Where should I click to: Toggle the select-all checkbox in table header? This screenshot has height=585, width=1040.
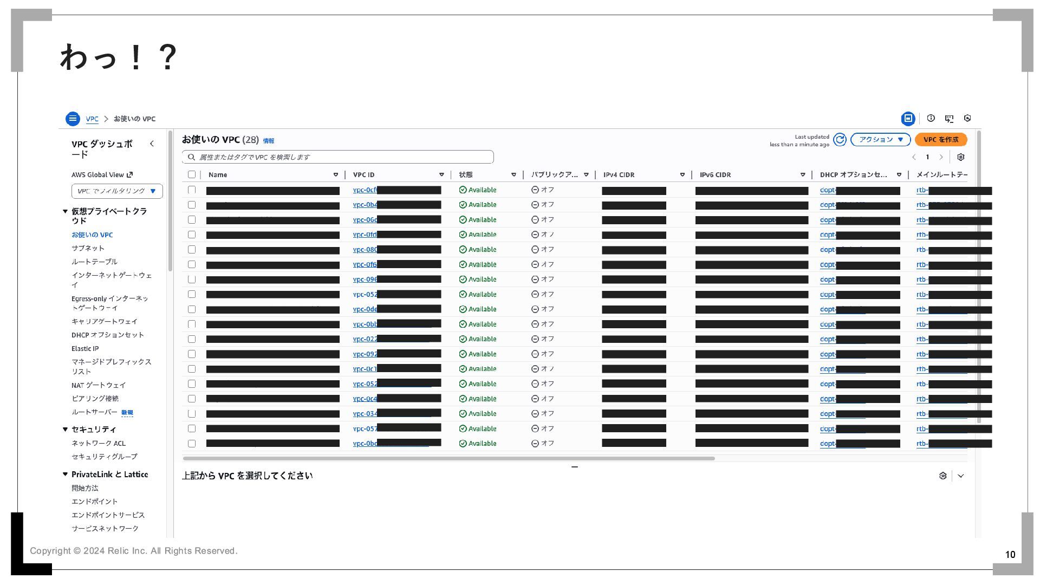coord(192,174)
